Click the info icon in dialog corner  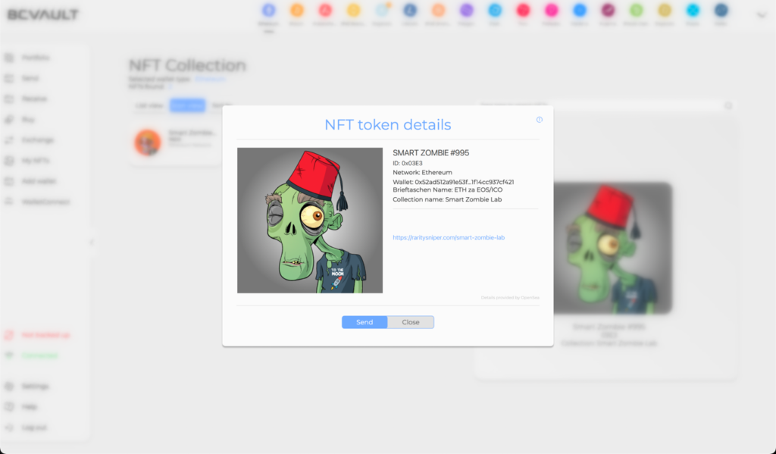tap(540, 120)
